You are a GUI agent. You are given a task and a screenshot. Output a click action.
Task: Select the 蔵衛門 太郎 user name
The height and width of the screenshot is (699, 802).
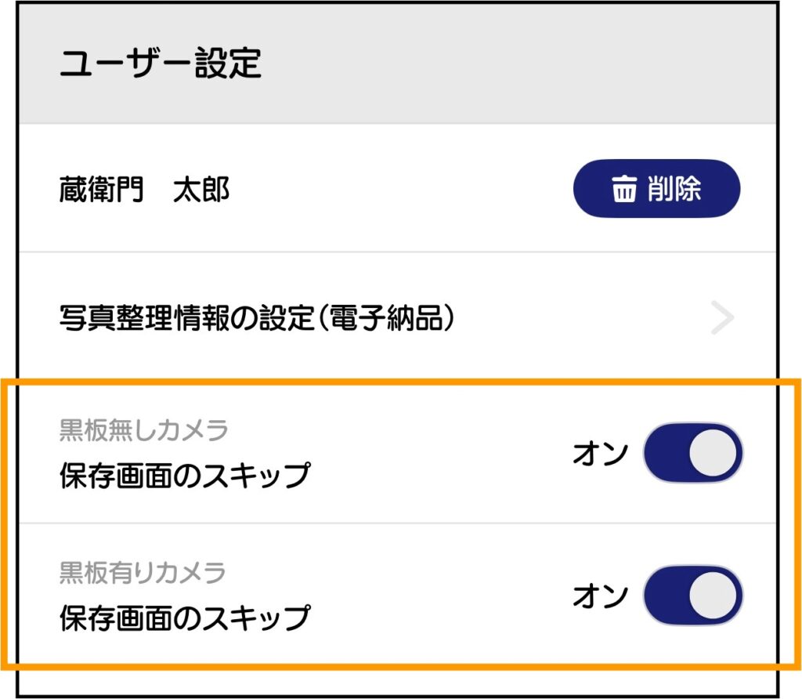click(x=144, y=190)
